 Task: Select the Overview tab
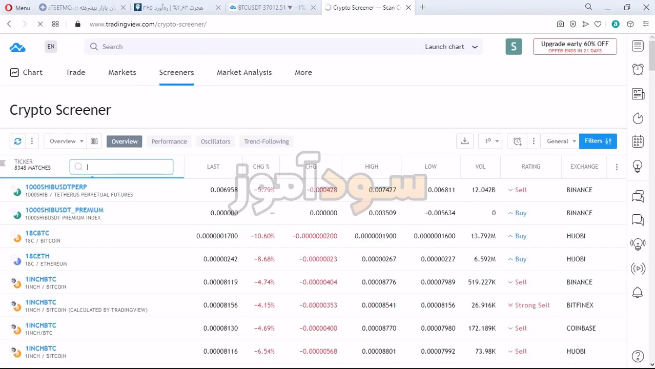coord(125,141)
